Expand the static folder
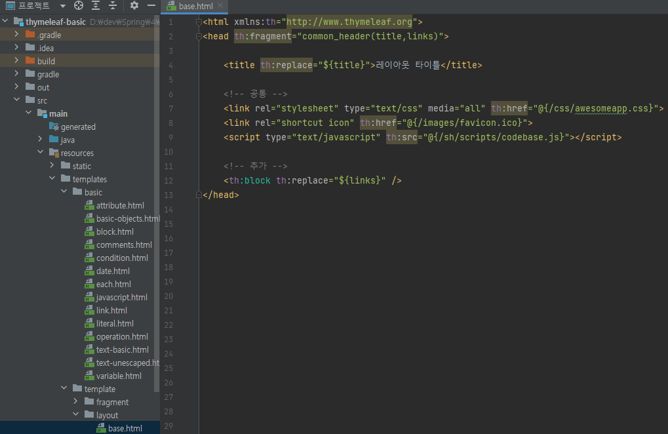Image resolution: width=668 pixels, height=434 pixels. 52,165
